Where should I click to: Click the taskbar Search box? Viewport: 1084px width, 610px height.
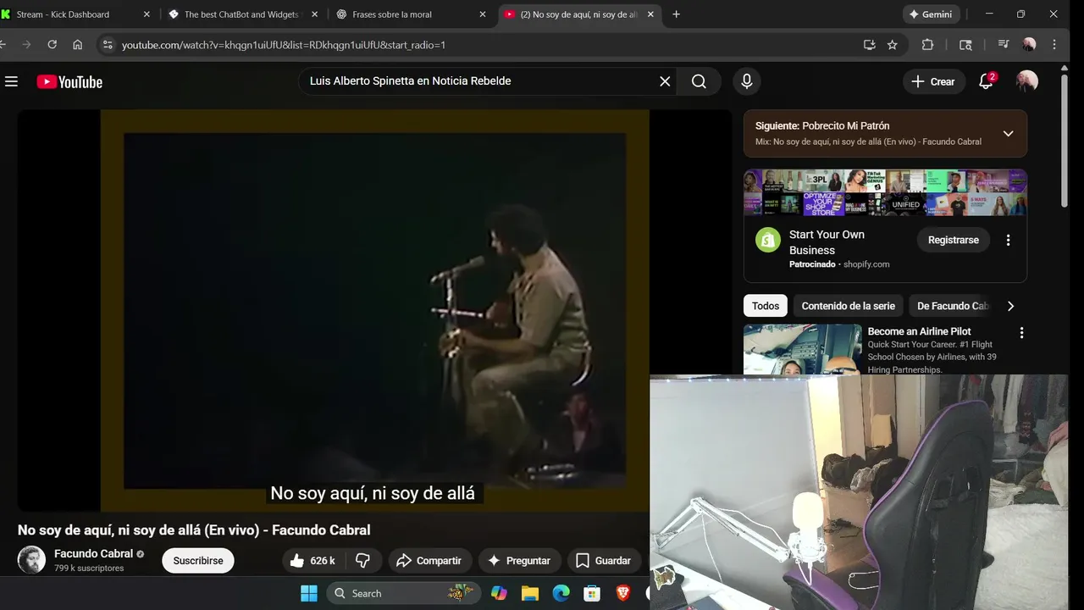pyautogui.click(x=403, y=593)
